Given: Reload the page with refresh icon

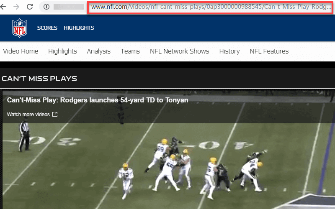Looking at the screenshot, I should (30, 7).
